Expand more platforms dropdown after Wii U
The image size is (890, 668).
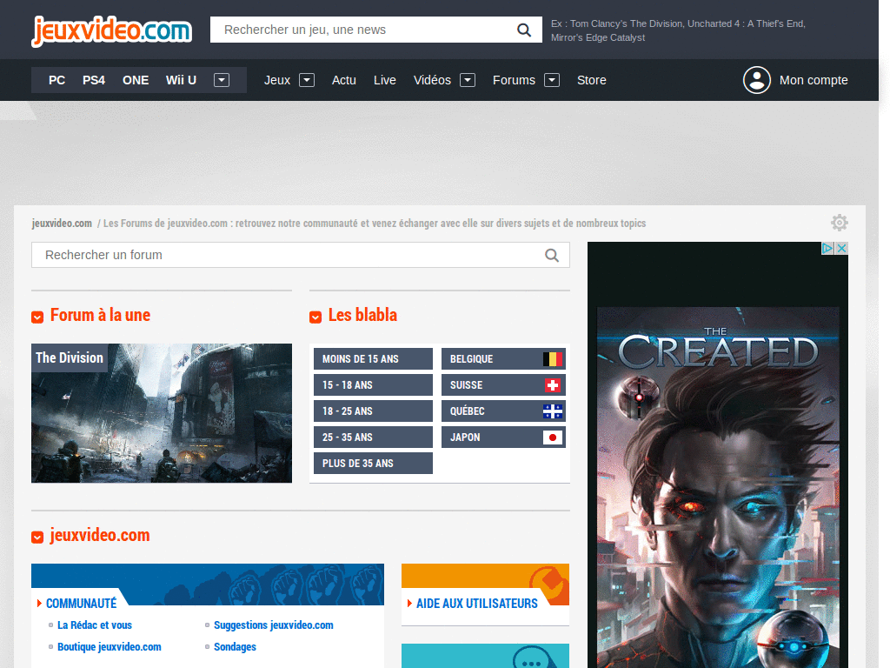[x=222, y=80]
